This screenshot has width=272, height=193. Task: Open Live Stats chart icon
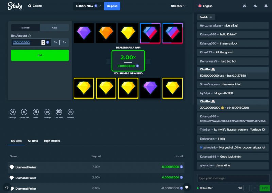59,112
